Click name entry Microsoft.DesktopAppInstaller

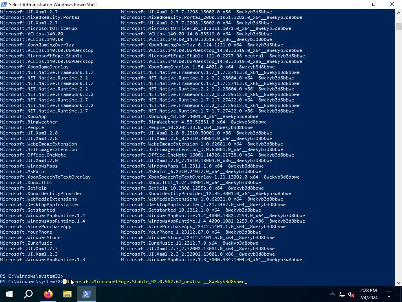click(x=40, y=204)
